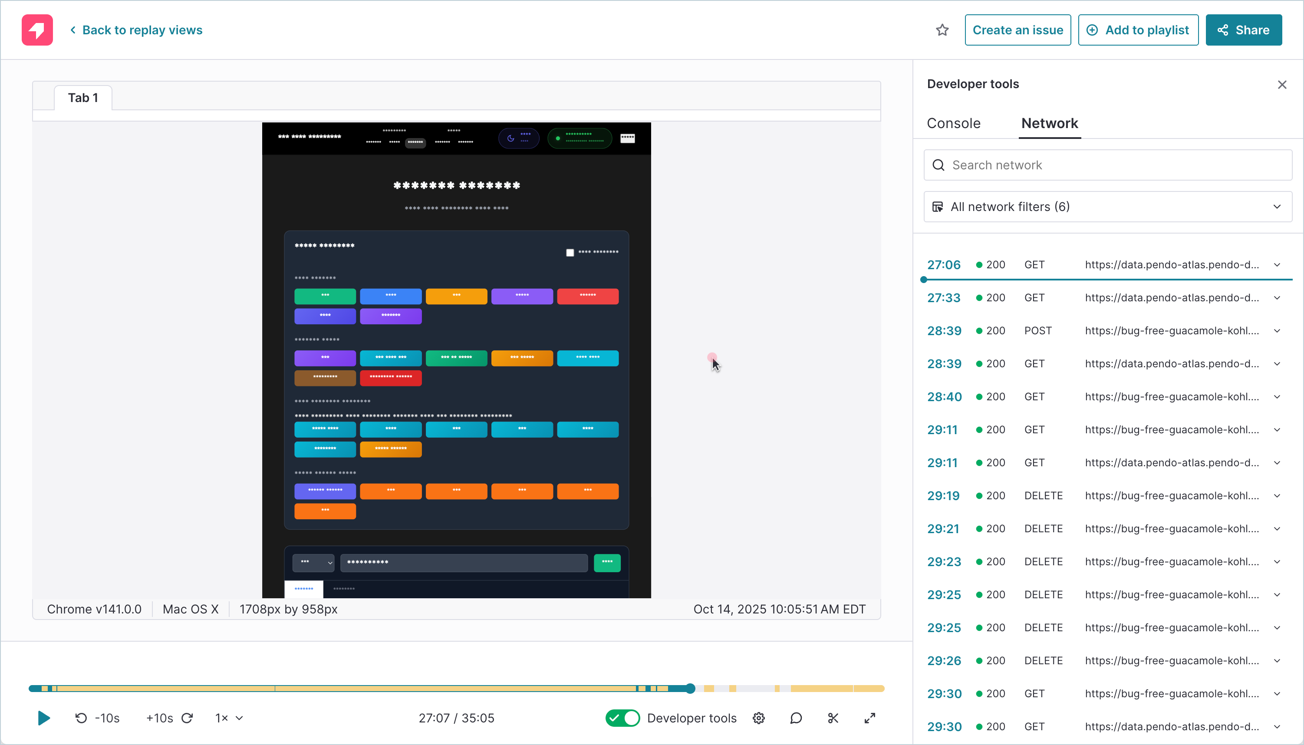The height and width of the screenshot is (745, 1304).
Task: Jump to the 28:40 timestamp
Action: [x=944, y=396]
